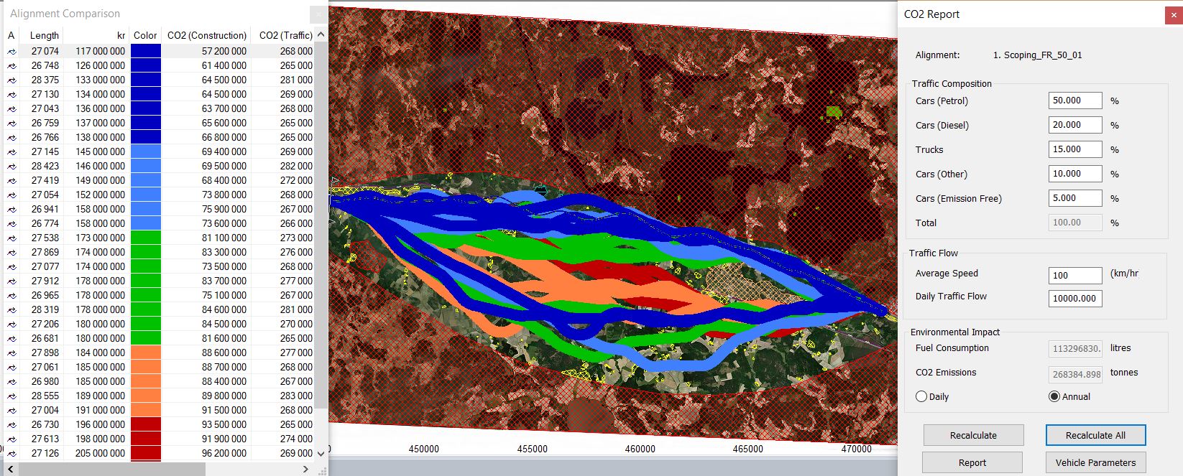Click the Color column header

tap(145, 35)
